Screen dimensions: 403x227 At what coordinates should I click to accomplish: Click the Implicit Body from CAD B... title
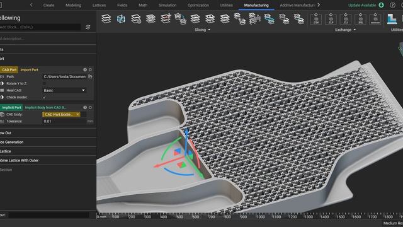point(45,108)
